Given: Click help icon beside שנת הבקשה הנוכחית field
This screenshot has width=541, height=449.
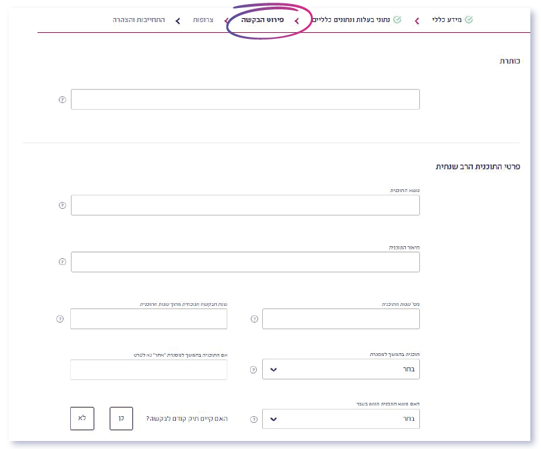Looking at the screenshot, I should tap(61, 319).
